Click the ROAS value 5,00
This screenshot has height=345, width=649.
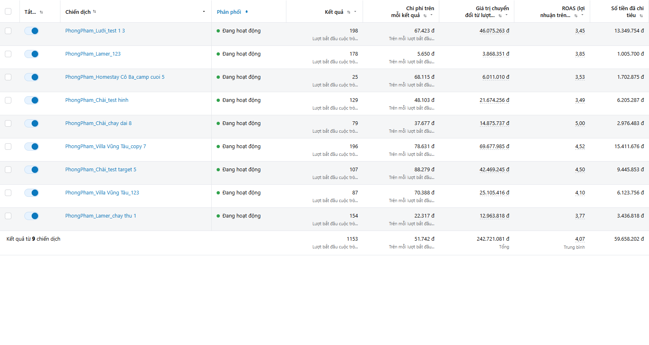(x=580, y=123)
